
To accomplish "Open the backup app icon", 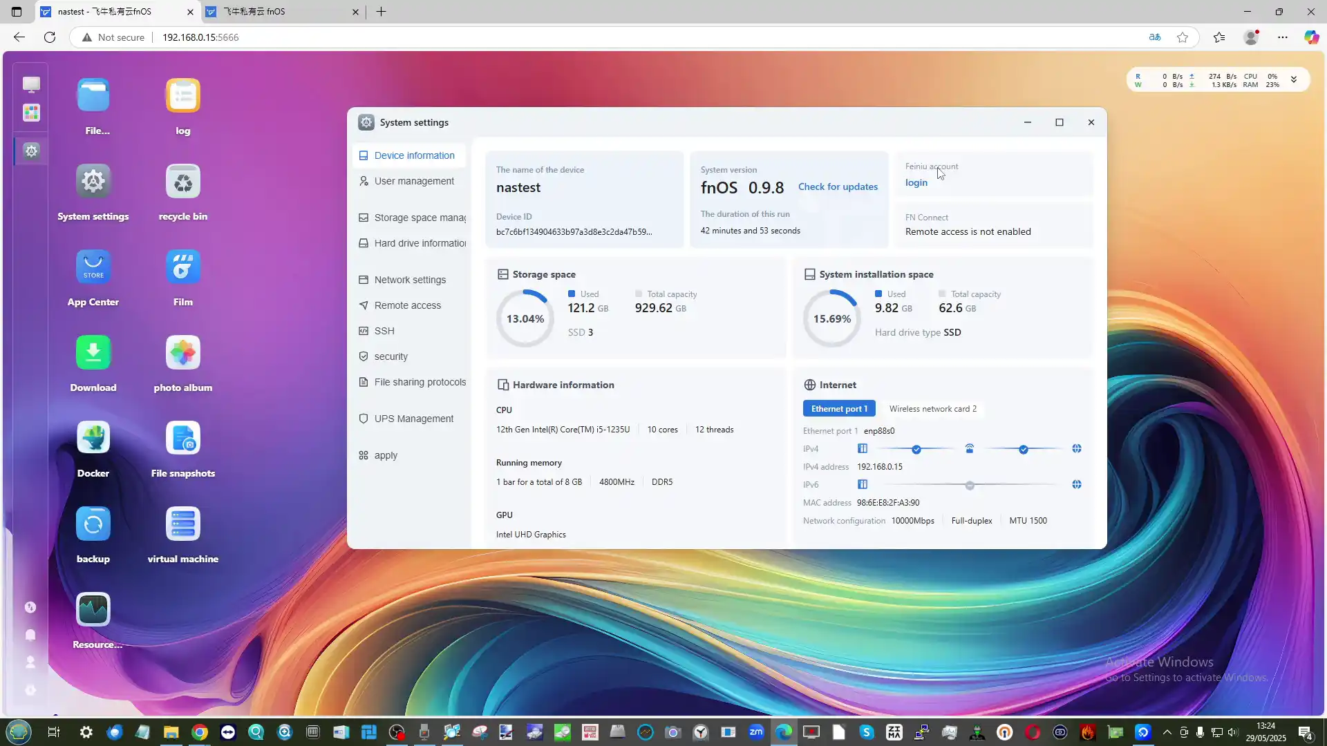I will point(93,524).
